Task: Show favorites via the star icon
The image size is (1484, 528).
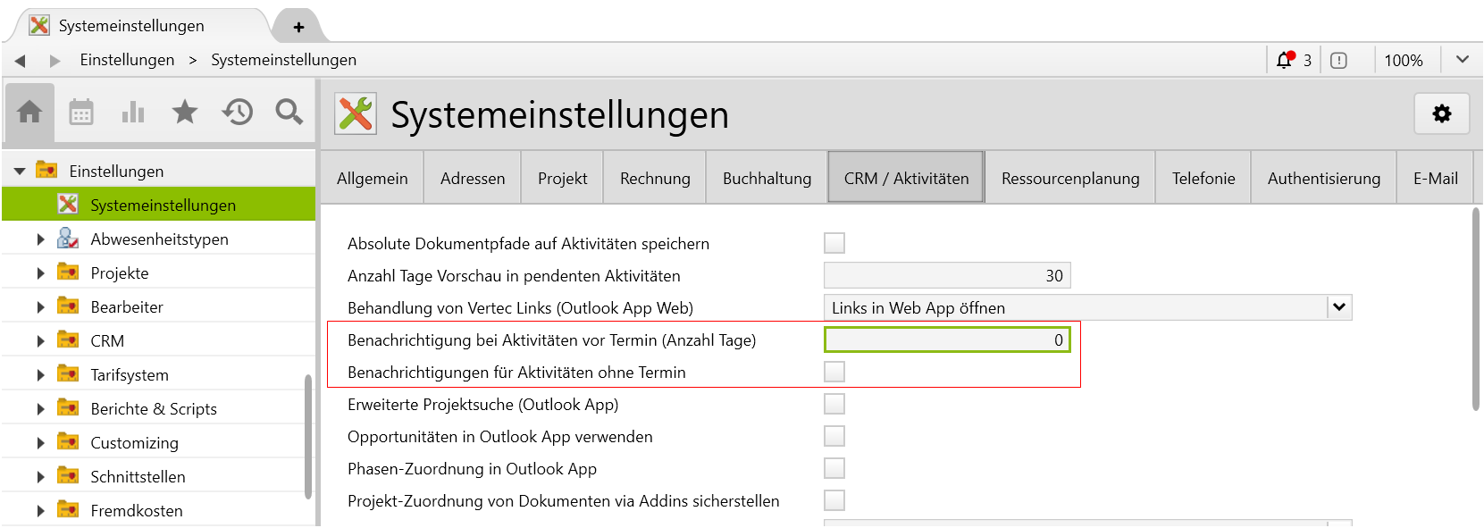Action: point(185,112)
